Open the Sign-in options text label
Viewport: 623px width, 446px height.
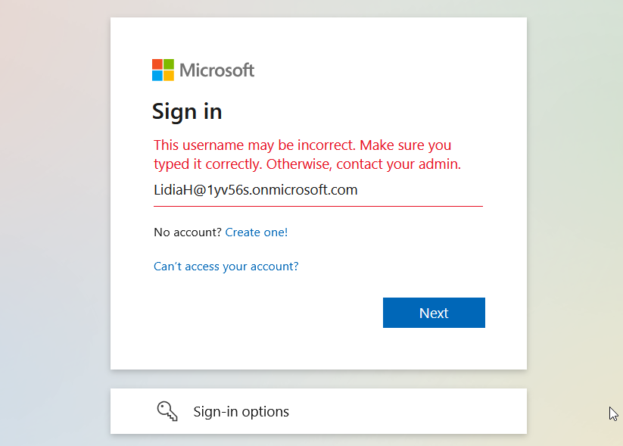[x=241, y=411]
